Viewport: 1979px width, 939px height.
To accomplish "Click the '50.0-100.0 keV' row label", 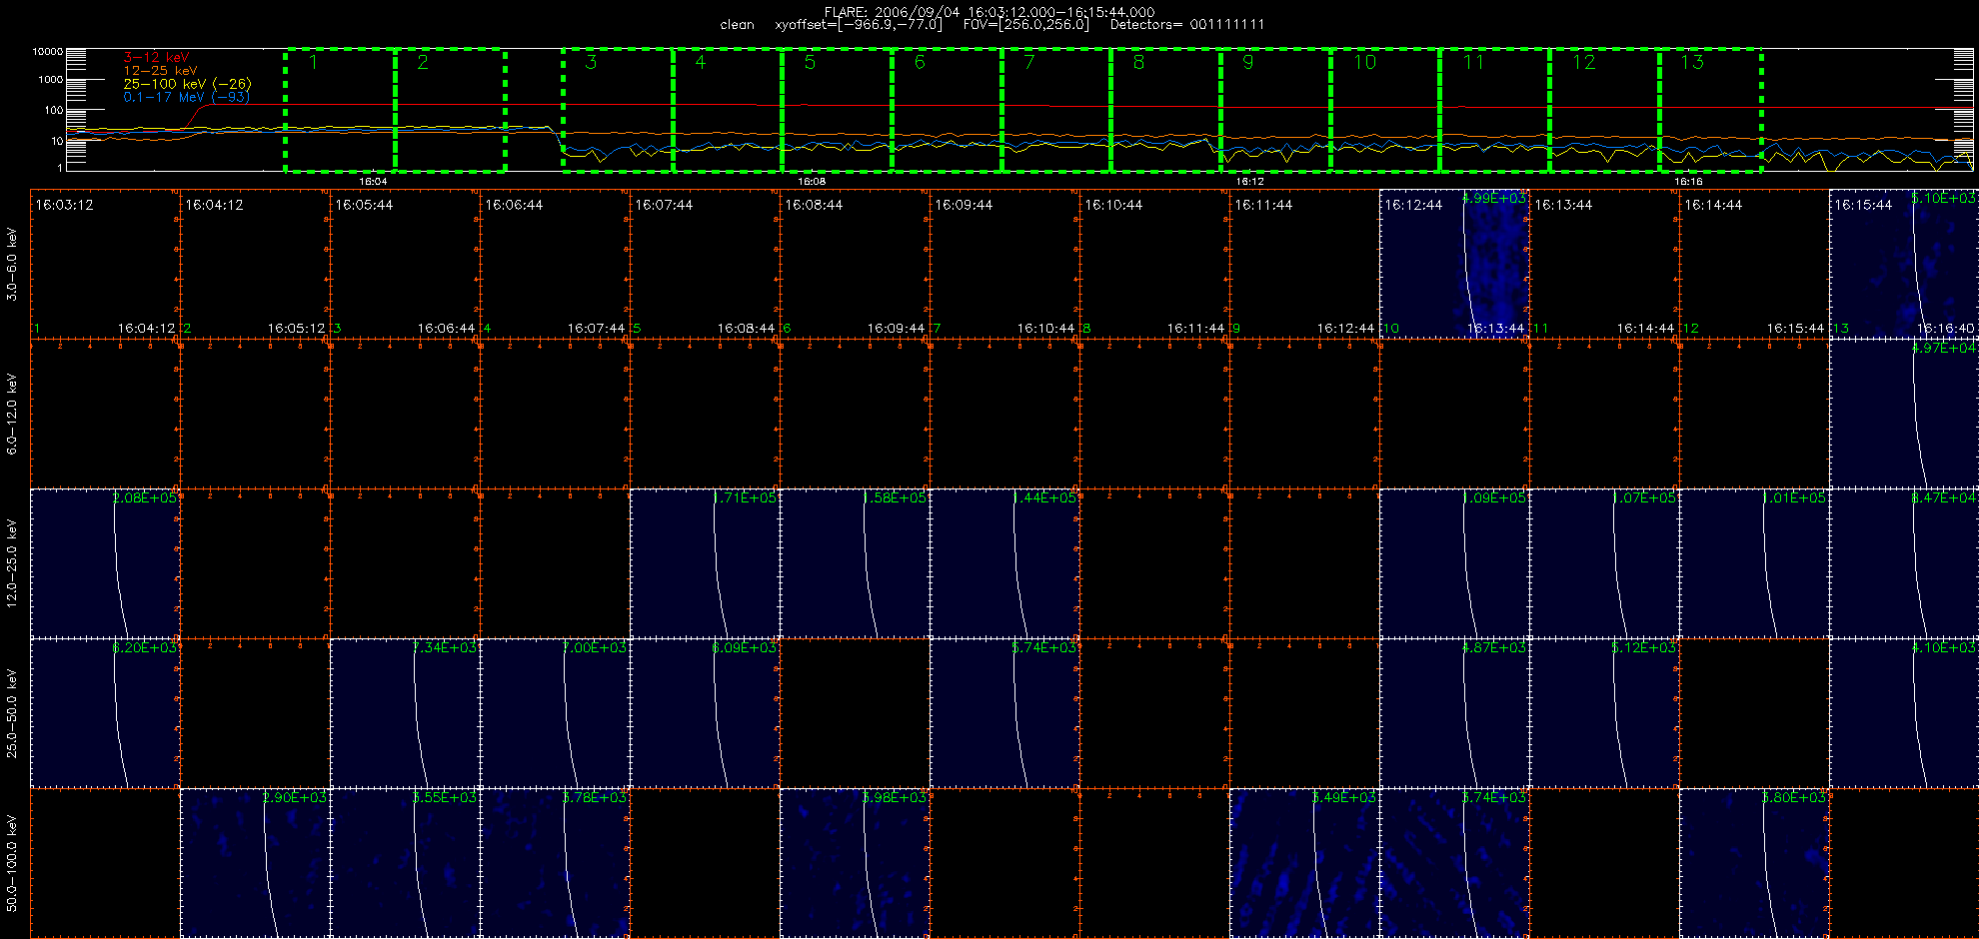I will point(12,863).
